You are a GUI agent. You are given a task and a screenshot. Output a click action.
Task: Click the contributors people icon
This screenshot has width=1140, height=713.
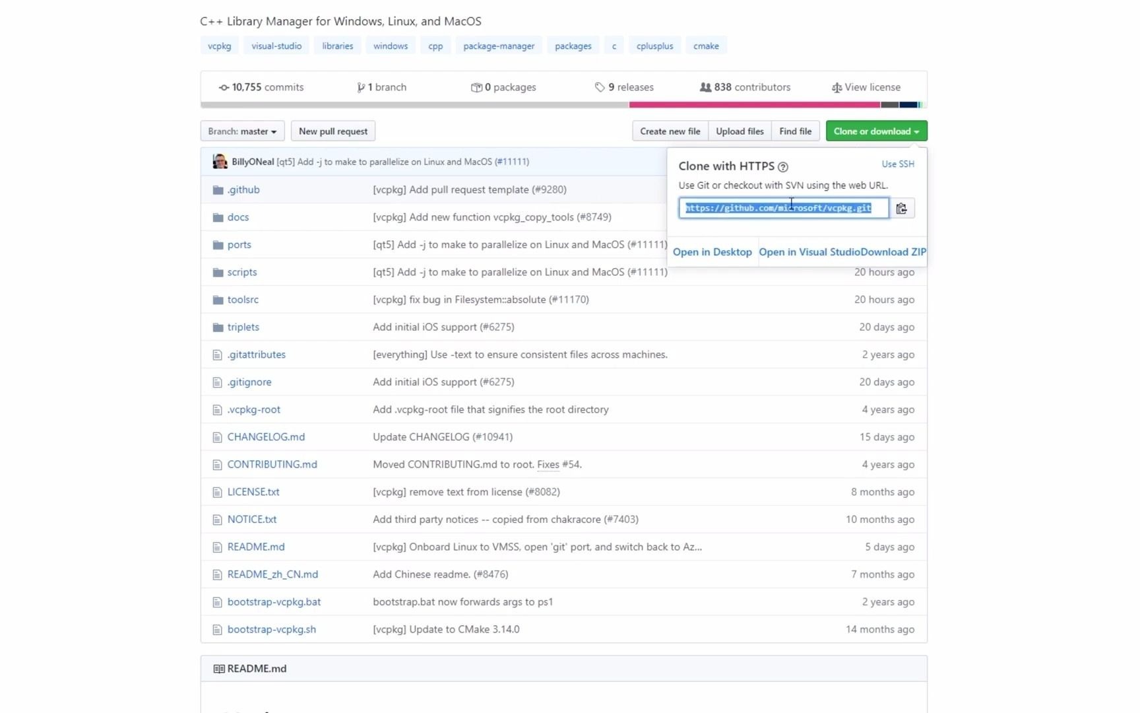point(705,87)
